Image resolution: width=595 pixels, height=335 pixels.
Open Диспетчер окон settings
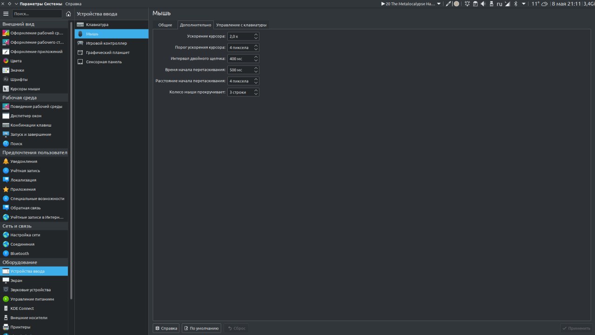34,116
